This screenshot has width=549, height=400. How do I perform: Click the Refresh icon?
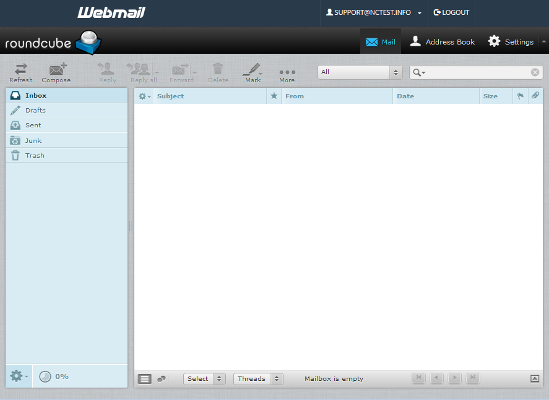click(20, 72)
